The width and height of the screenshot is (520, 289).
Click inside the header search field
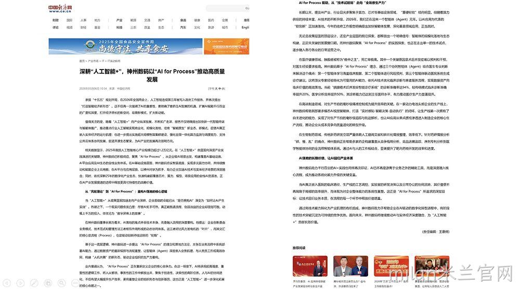pos(226,8)
